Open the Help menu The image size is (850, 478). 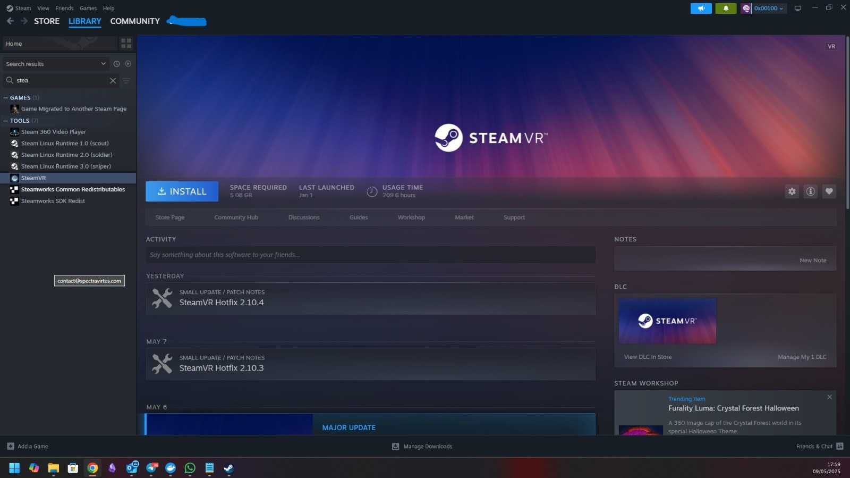pos(108,9)
